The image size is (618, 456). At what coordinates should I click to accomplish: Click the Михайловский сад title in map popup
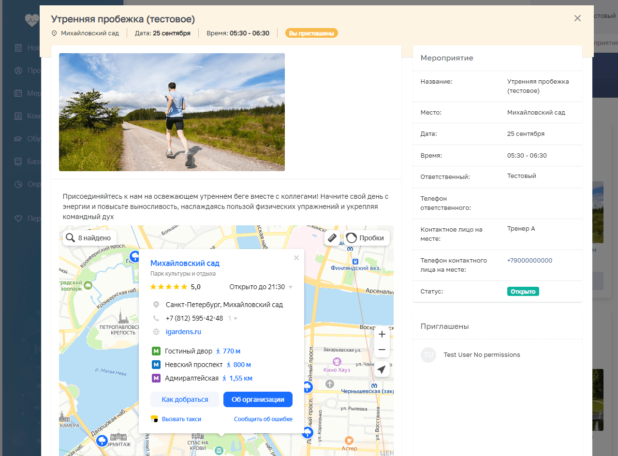point(185,263)
